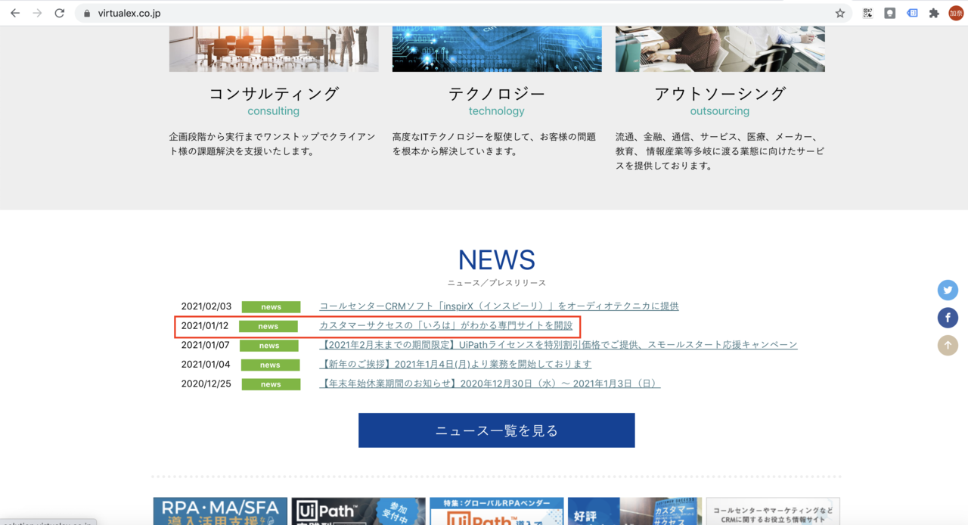Click the date 2020/12/25
This screenshot has width=968, height=525.
[206, 384]
